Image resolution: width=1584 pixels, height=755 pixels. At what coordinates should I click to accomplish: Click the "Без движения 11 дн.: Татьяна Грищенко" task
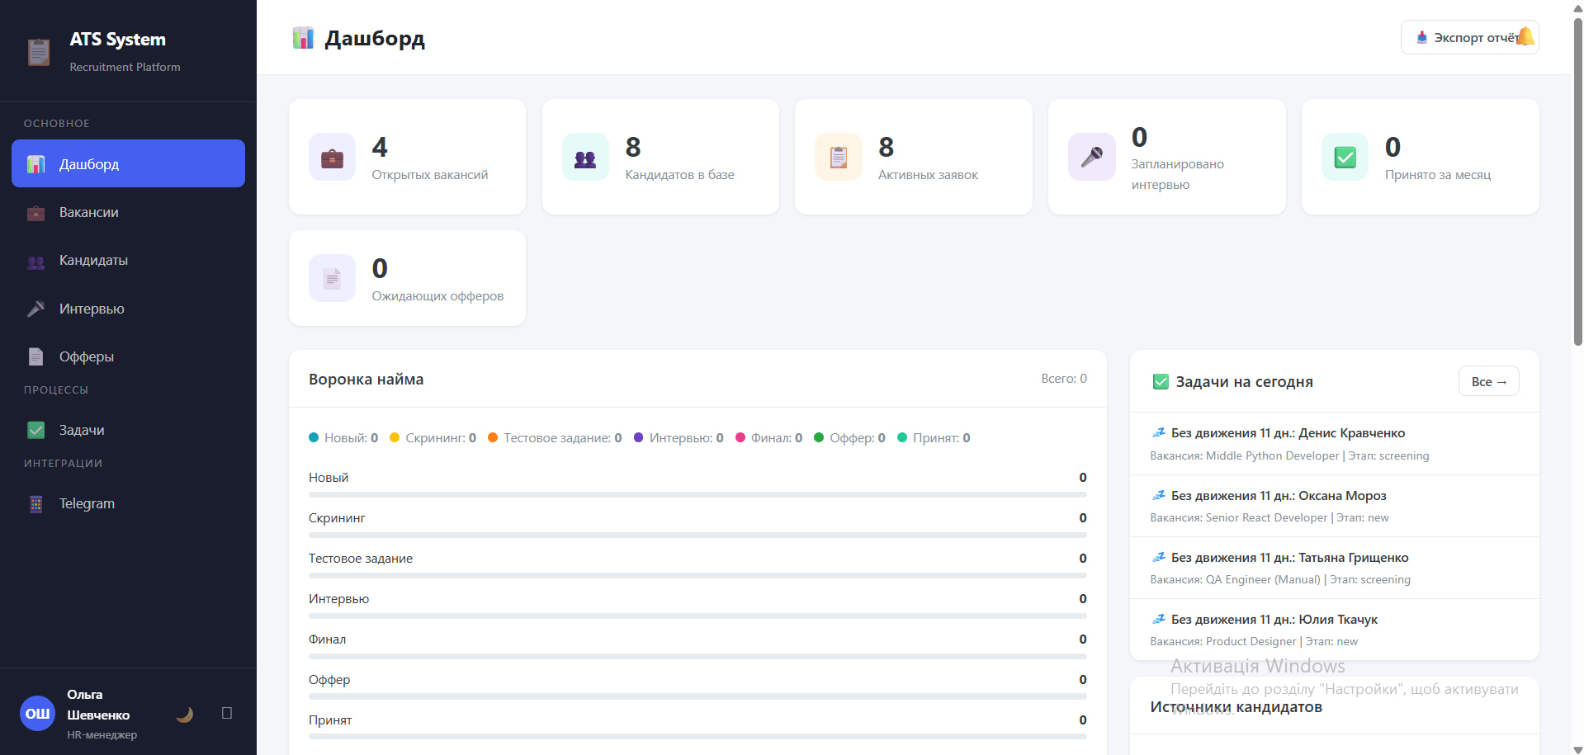1334,568
